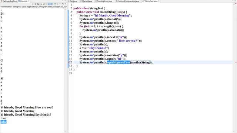Click 'public class StringTest' declaration line

coord(89,8)
